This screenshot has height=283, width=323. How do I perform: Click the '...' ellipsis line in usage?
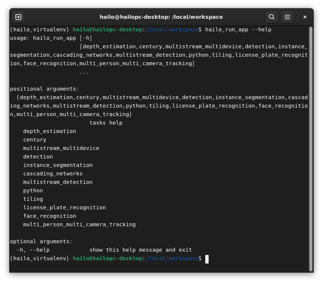[84, 73]
